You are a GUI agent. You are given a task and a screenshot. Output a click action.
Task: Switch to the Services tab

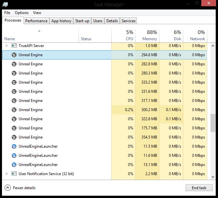click(x=128, y=21)
